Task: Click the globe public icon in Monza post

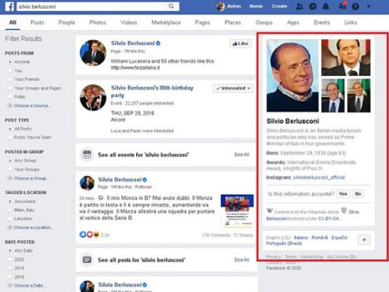Action: tap(100, 198)
